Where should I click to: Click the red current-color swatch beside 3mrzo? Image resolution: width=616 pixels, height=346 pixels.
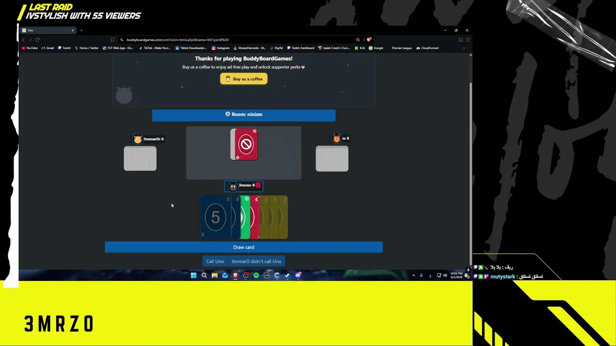point(258,185)
